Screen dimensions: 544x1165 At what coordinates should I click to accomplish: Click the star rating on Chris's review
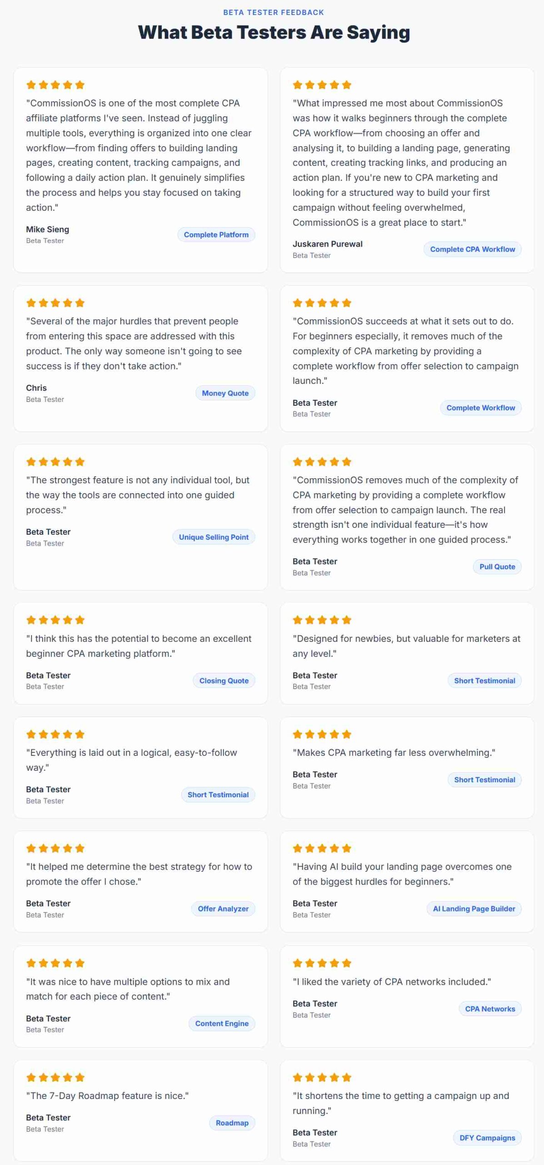pos(55,303)
